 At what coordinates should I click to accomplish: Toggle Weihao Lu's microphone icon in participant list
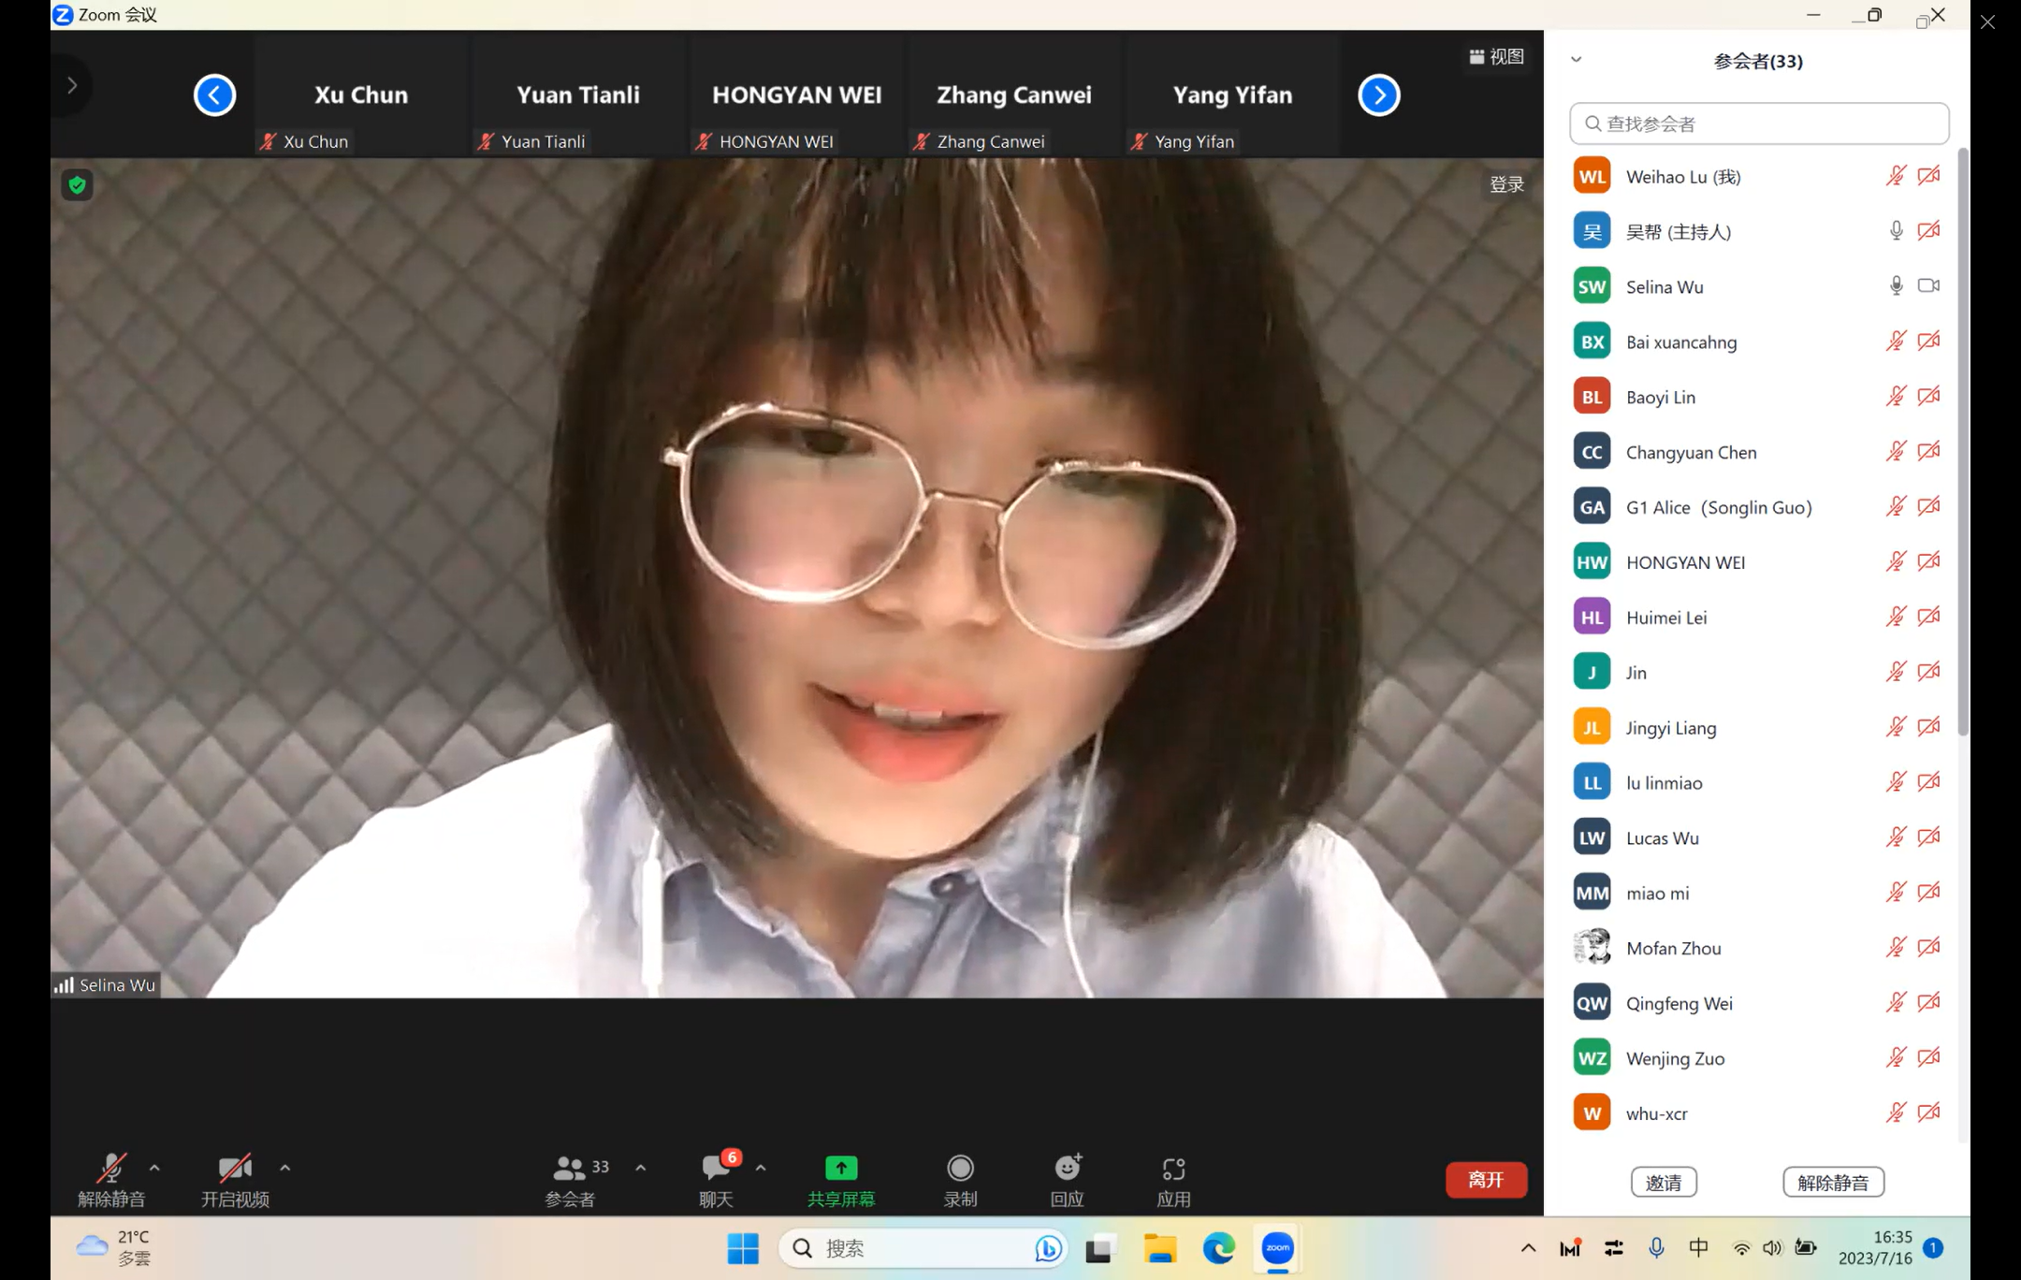coord(1896,176)
